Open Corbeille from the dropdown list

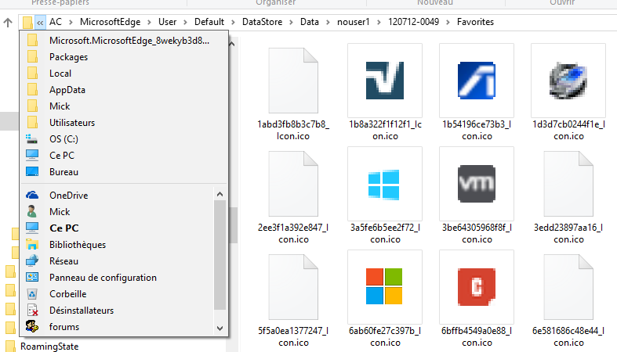(x=118, y=294)
